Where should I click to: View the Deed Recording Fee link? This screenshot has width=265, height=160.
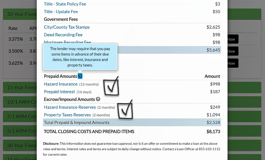coord(63,35)
